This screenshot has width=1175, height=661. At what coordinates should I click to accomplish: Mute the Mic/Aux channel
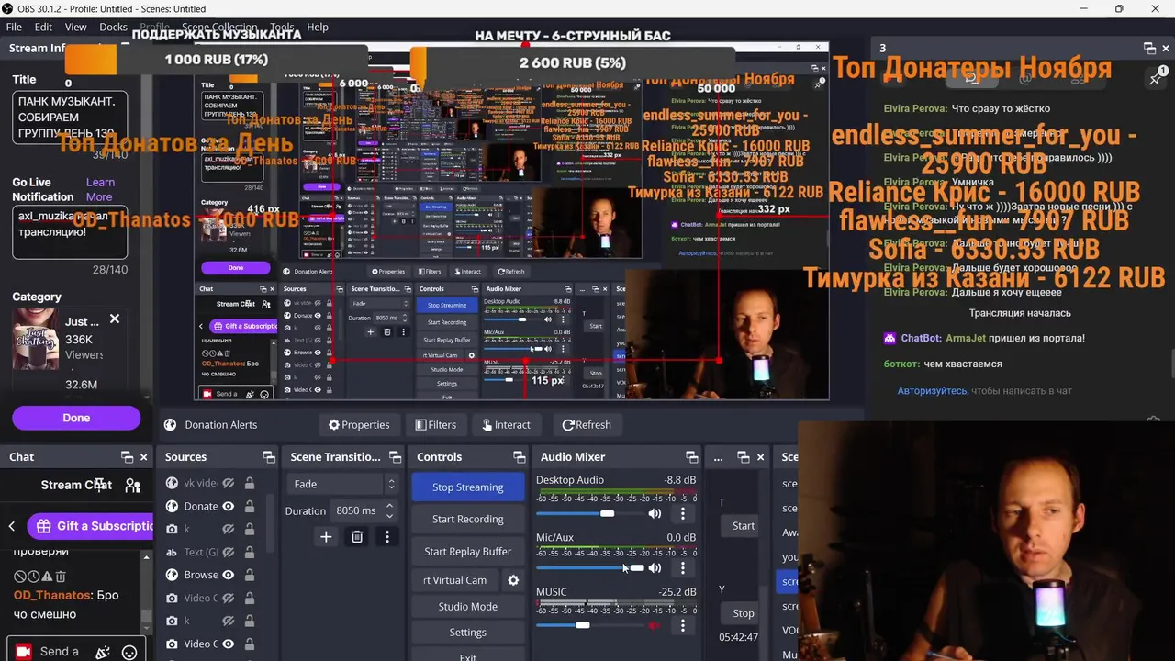pyautogui.click(x=655, y=568)
